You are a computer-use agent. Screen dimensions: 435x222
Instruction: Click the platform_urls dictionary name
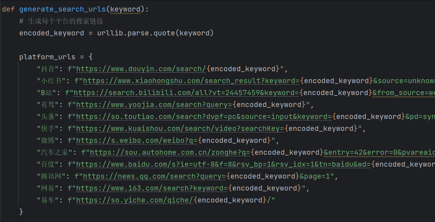click(47, 57)
